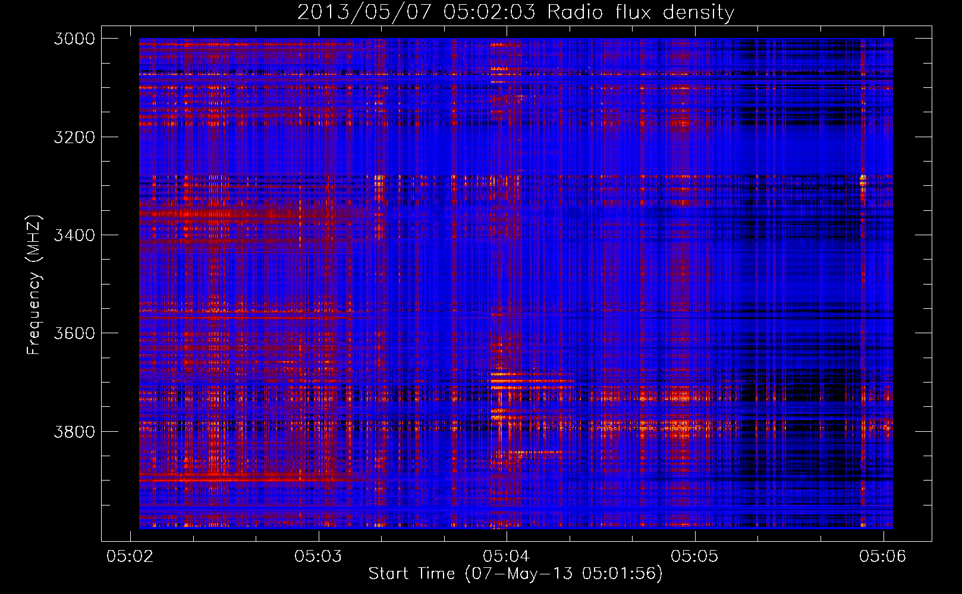Screen dimensions: 962x594
Task: Click the 3400 frequency tick label
Action: pos(74,235)
